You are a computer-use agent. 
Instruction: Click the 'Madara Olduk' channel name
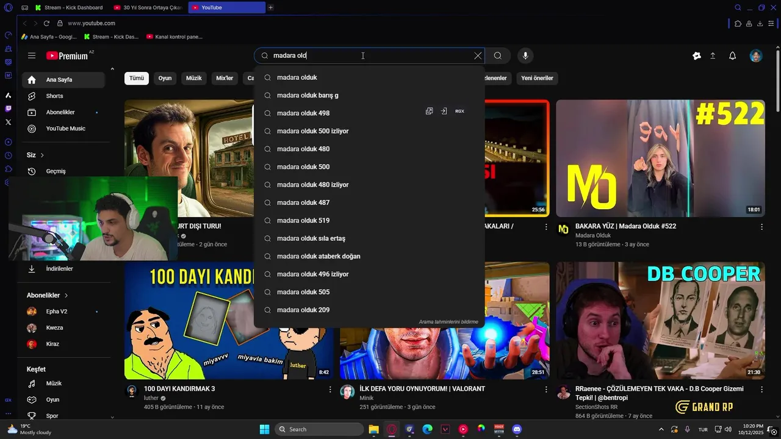[x=593, y=235]
